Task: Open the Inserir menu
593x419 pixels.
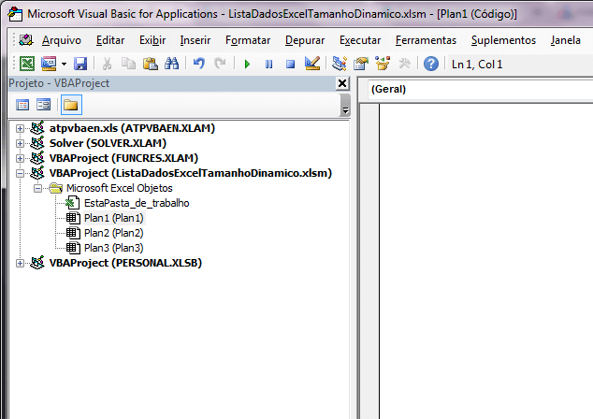Action: click(x=195, y=40)
